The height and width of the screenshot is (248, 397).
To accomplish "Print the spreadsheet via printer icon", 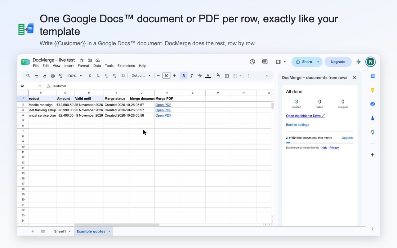I will coord(53,76).
